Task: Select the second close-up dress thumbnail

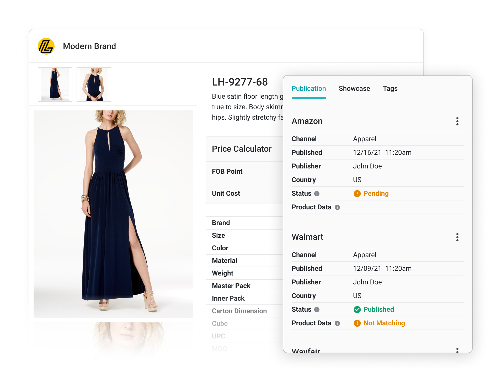Action: click(x=94, y=84)
